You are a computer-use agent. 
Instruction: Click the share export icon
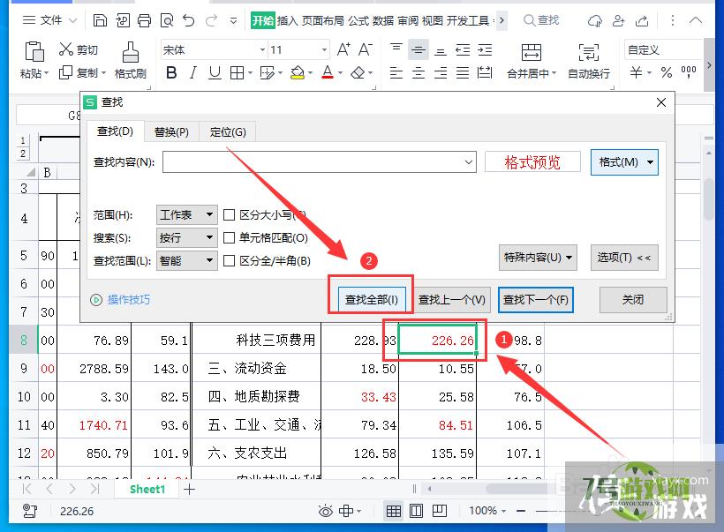[642, 20]
